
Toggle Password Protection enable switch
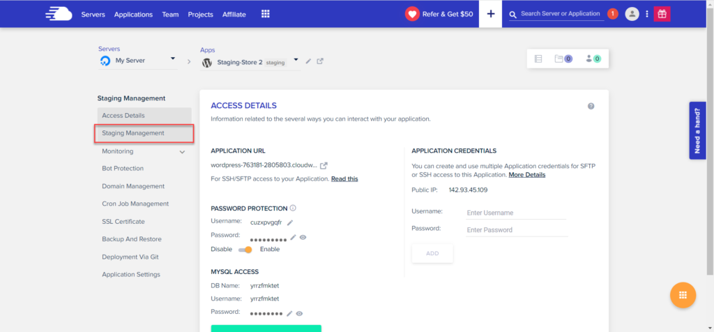pyautogui.click(x=245, y=250)
